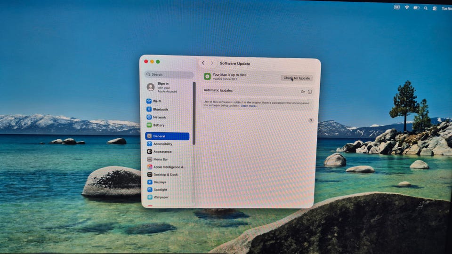
Task: Click the green up-to-date checkmark icon
Action: pyautogui.click(x=207, y=76)
